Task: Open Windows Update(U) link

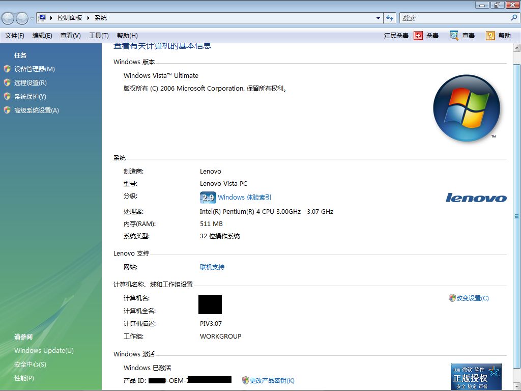Action: tap(44, 350)
